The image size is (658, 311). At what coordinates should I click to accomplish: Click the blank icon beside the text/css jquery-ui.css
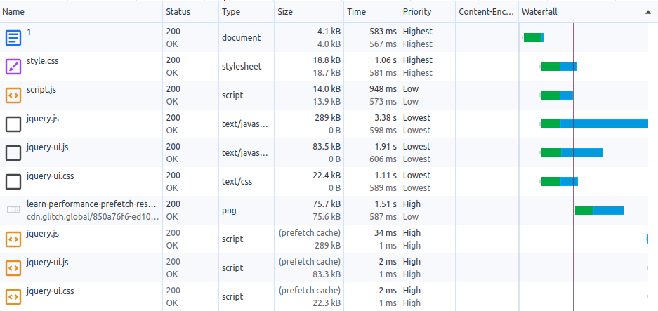point(13,182)
